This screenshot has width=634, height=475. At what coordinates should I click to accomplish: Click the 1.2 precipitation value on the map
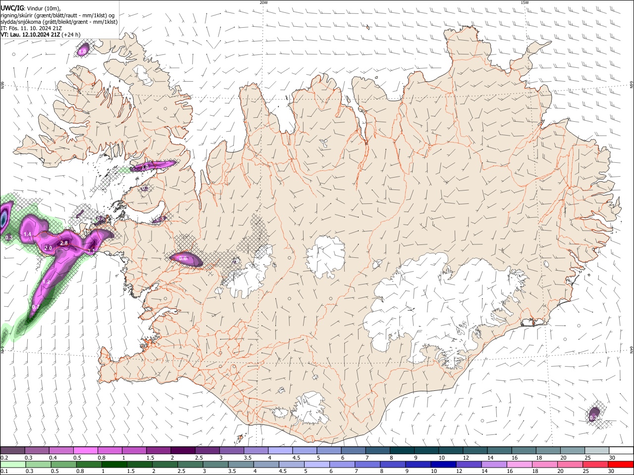pos(47,282)
